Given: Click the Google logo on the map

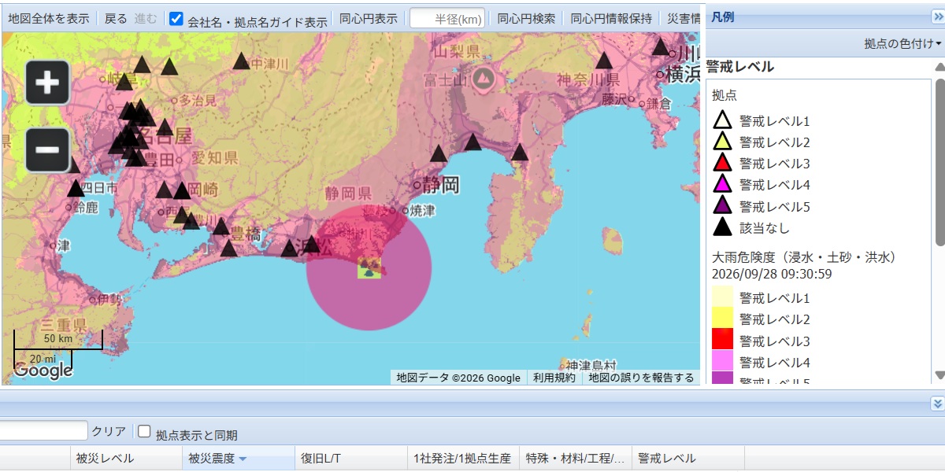Looking at the screenshot, I should click(43, 370).
